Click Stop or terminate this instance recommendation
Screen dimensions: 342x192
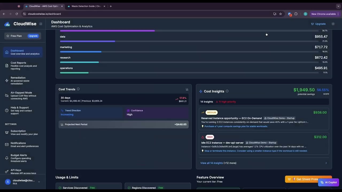tap(256, 151)
